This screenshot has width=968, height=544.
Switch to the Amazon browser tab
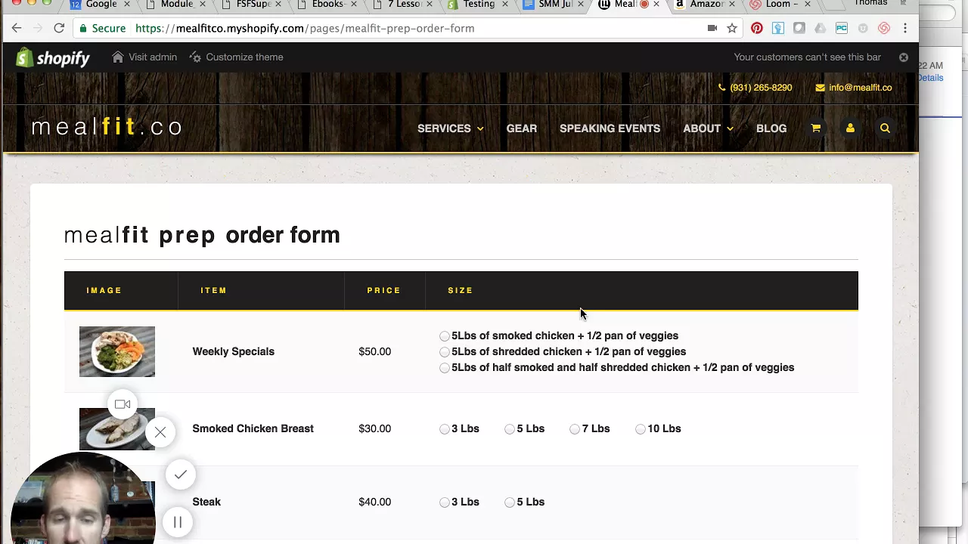click(x=703, y=5)
